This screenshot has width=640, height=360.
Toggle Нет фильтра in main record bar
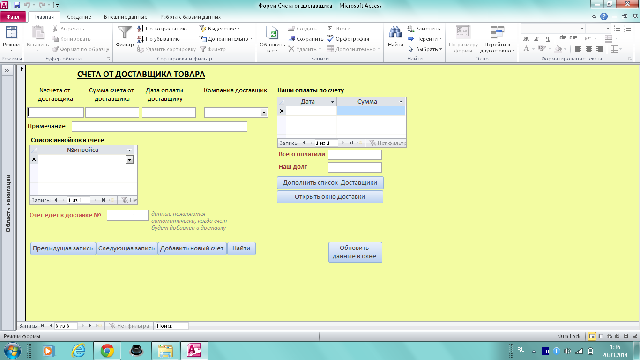click(129, 326)
